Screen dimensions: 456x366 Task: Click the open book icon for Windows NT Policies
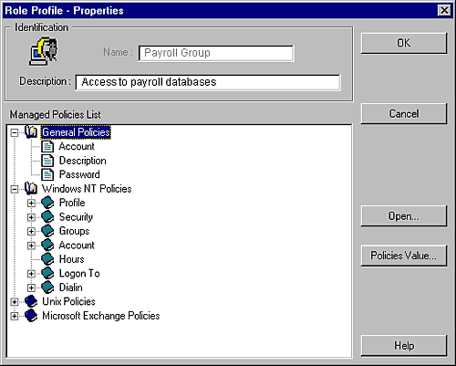coord(31,189)
